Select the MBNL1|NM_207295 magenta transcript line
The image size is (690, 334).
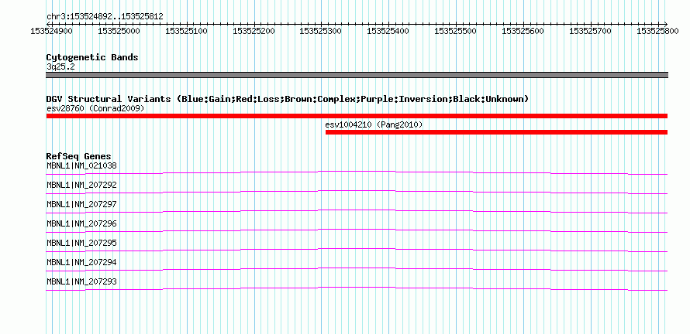357,250
